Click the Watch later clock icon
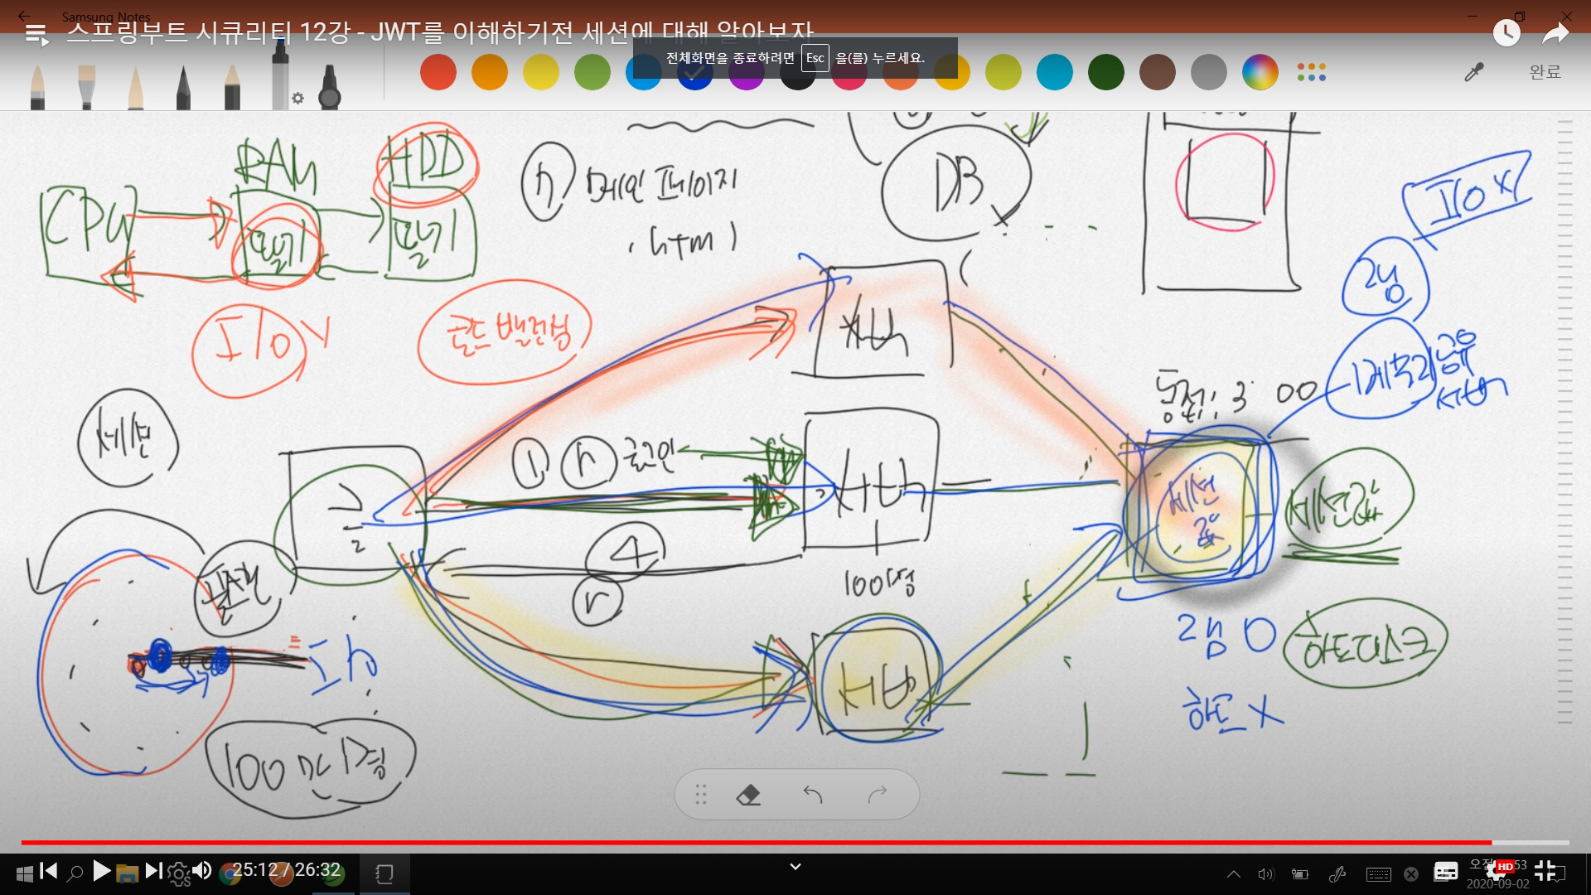 (x=1506, y=33)
